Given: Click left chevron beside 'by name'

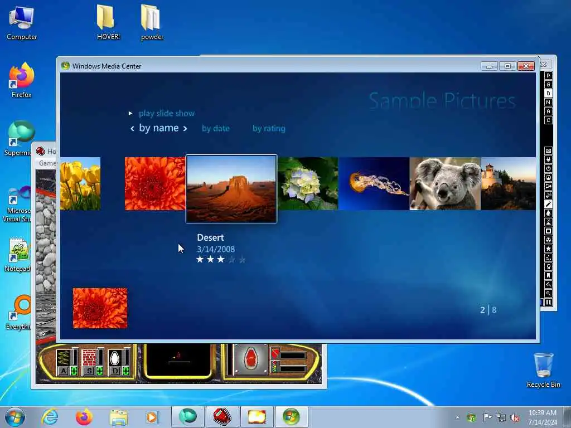Looking at the screenshot, I should (132, 128).
